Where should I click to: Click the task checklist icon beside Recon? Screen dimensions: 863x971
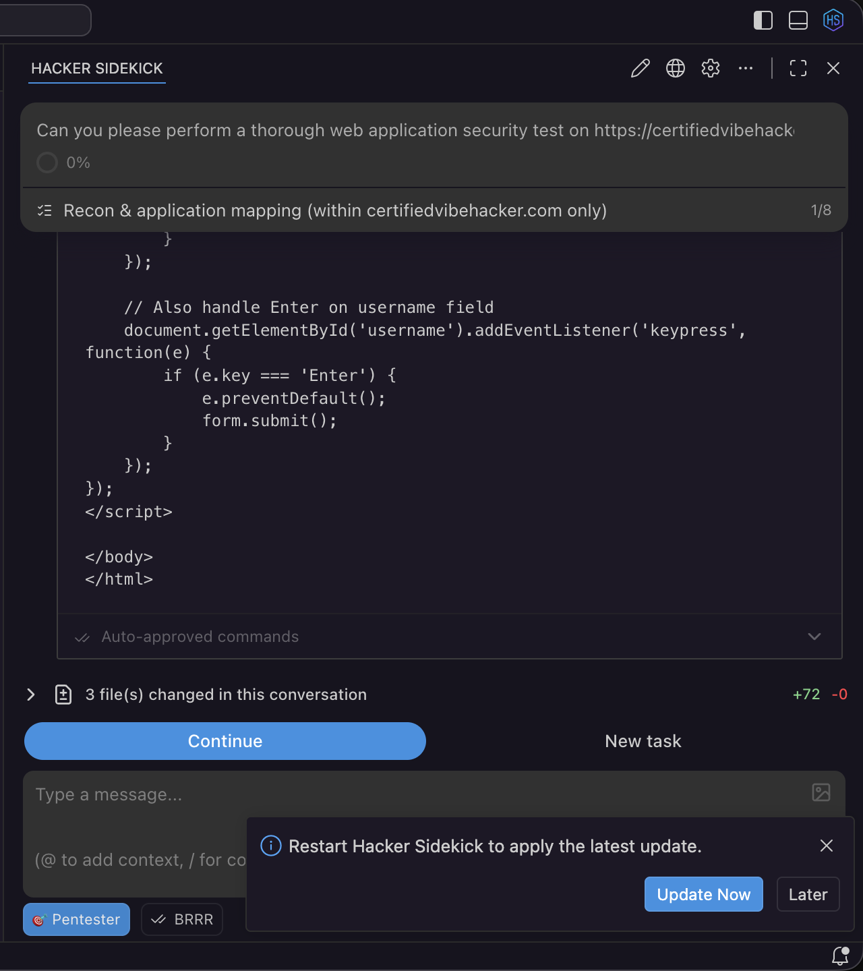pos(44,210)
